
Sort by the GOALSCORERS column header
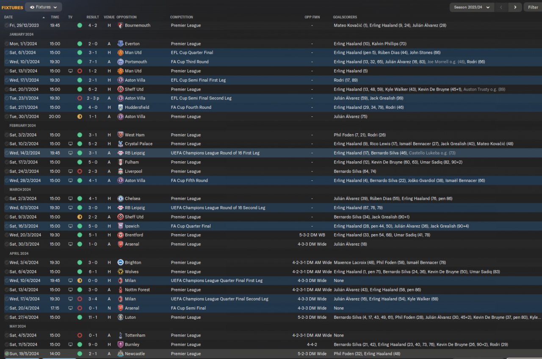(345, 17)
